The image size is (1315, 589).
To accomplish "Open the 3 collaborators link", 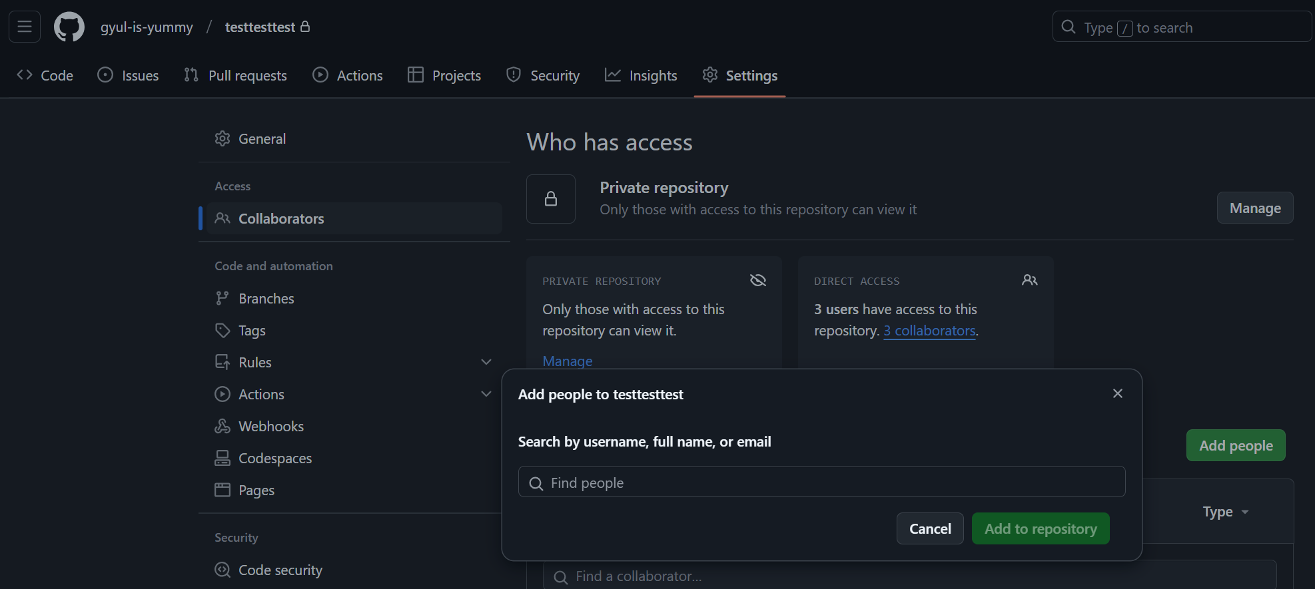I will pos(929,331).
